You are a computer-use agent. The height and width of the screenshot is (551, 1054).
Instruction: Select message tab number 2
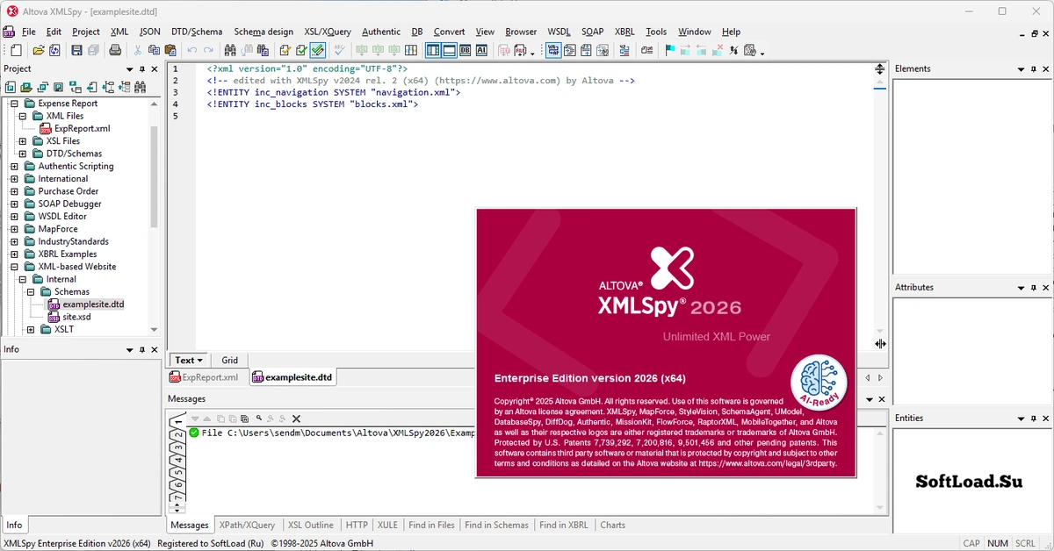pos(177,436)
